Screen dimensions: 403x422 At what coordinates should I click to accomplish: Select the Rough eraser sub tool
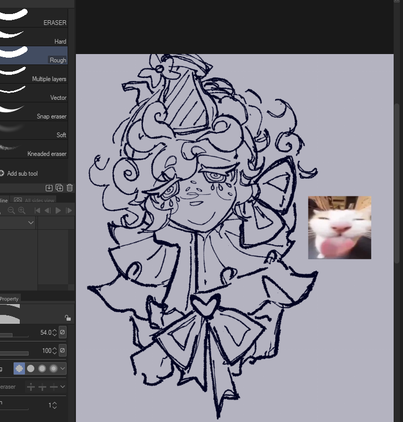33,56
